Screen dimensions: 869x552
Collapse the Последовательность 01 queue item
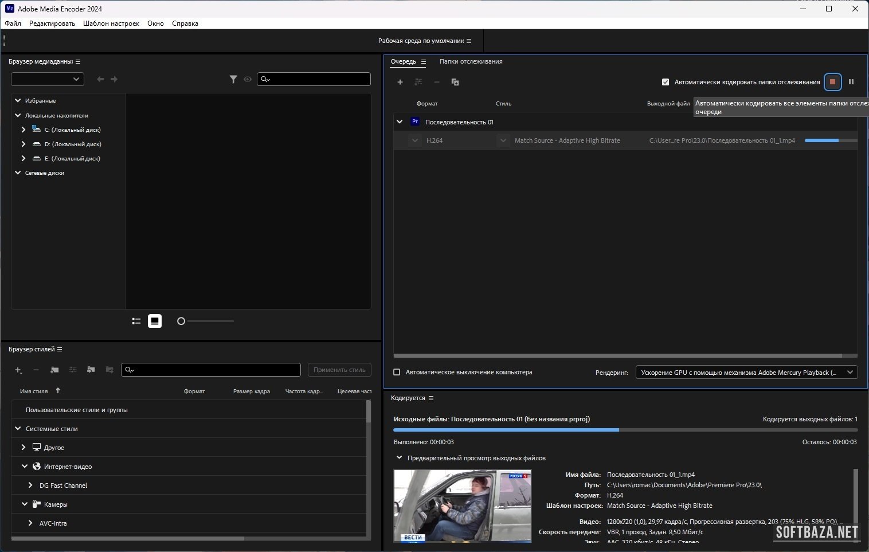(x=400, y=122)
